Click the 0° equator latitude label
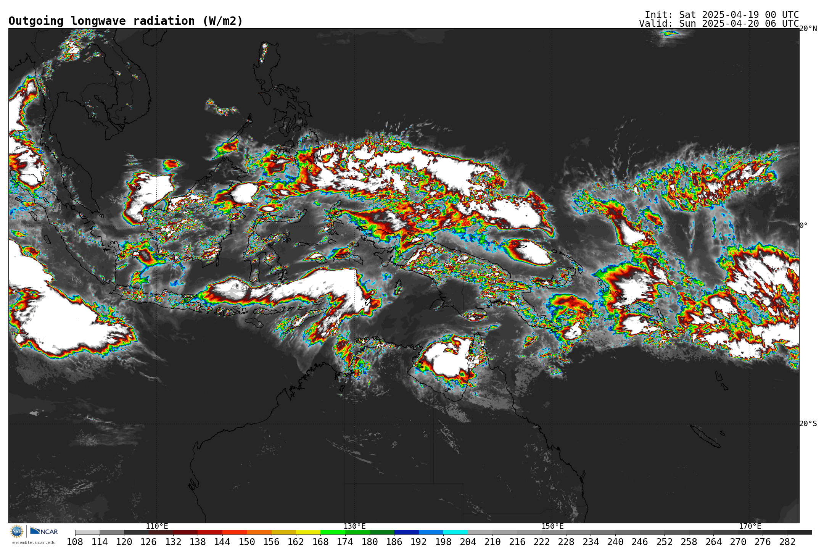The height and width of the screenshot is (547, 824). pyautogui.click(x=803, y=226)
